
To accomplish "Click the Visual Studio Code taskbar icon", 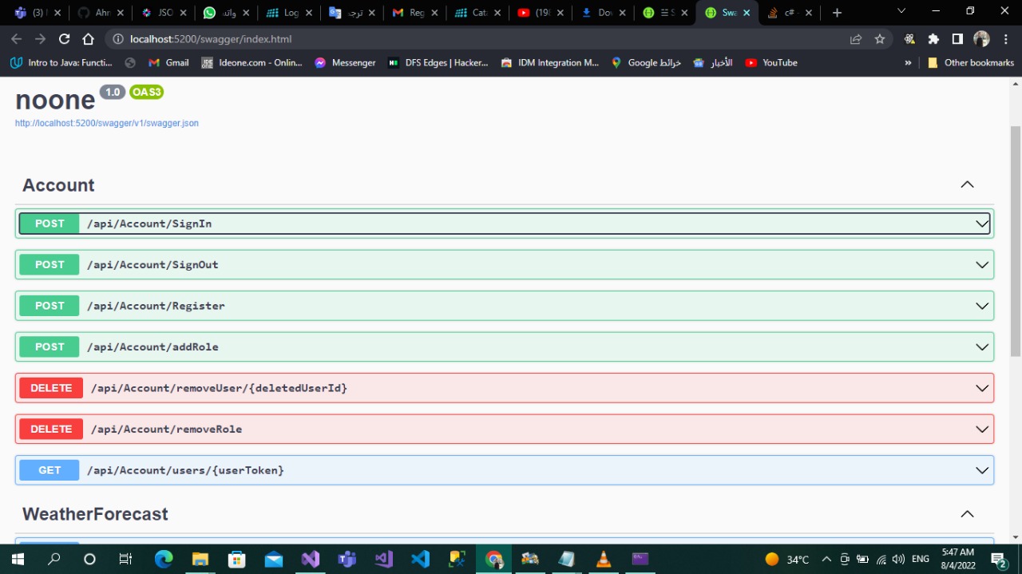I will click(x=420, y=558).
